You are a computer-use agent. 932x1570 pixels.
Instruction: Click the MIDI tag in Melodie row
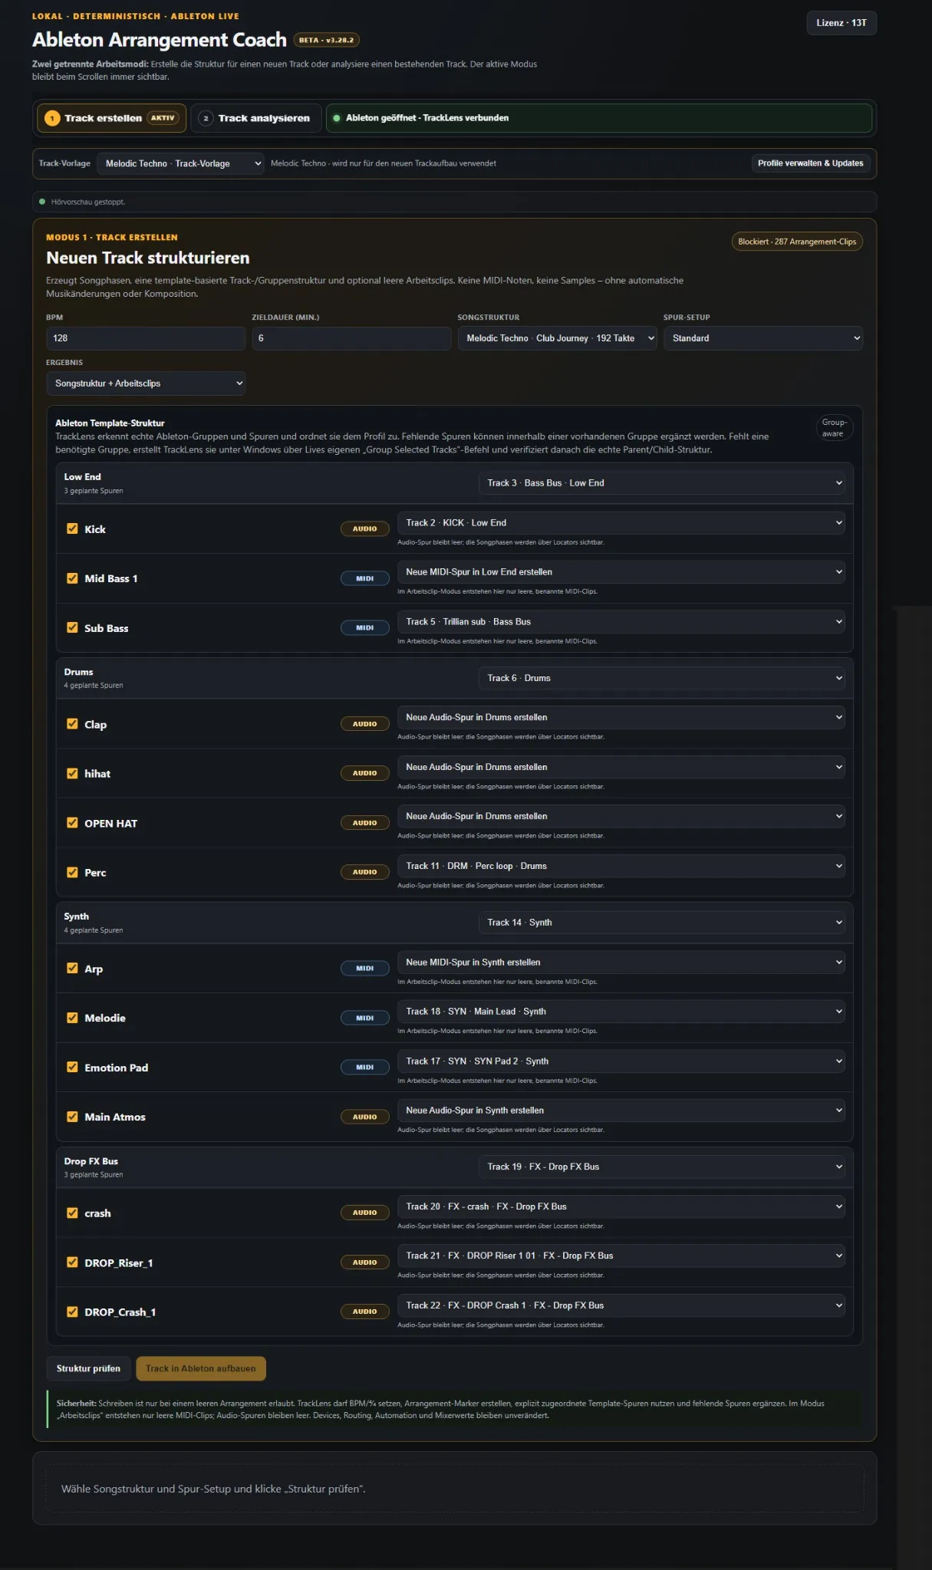click(365, 1019)
